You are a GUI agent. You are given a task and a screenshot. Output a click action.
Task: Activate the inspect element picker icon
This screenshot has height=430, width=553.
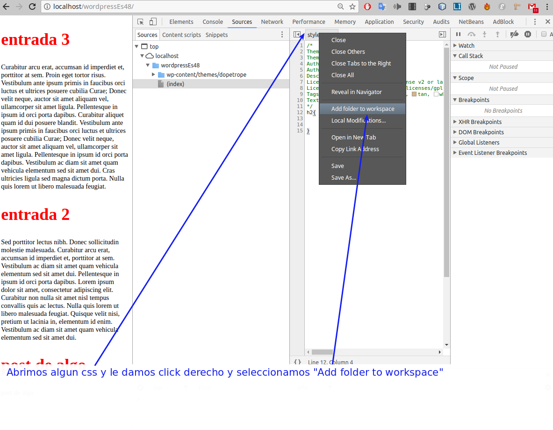tap(140, 22)
